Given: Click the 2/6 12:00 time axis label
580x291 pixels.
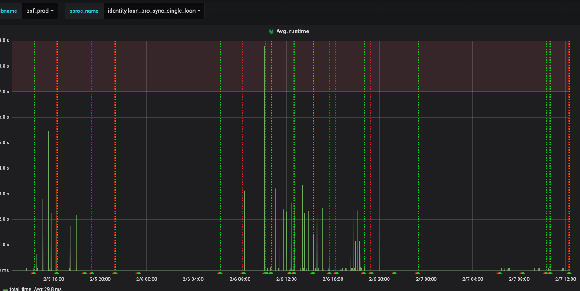Looking at the screenshot, I should 286,279.
